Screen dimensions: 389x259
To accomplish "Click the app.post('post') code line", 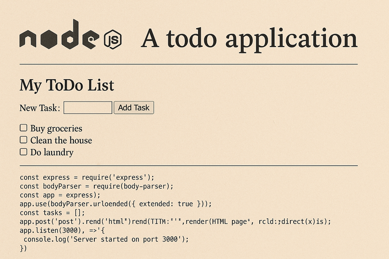I will pyautogui.click(x=176, y=222).
